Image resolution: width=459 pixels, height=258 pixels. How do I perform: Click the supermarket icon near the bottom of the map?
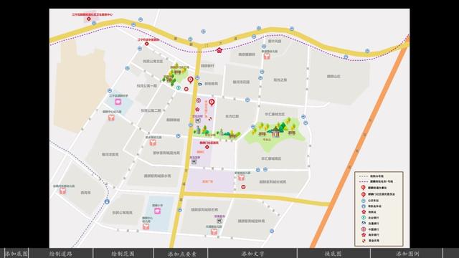(219, 221)
